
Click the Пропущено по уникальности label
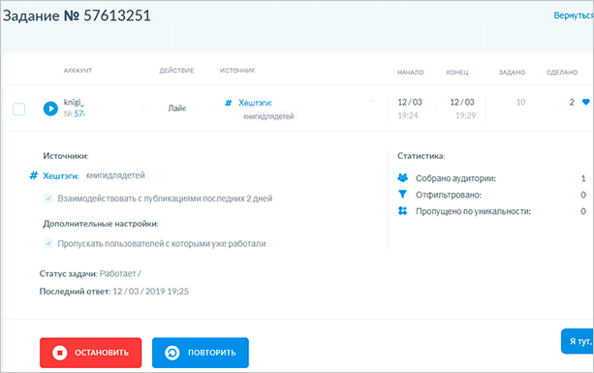pos(474,211)
